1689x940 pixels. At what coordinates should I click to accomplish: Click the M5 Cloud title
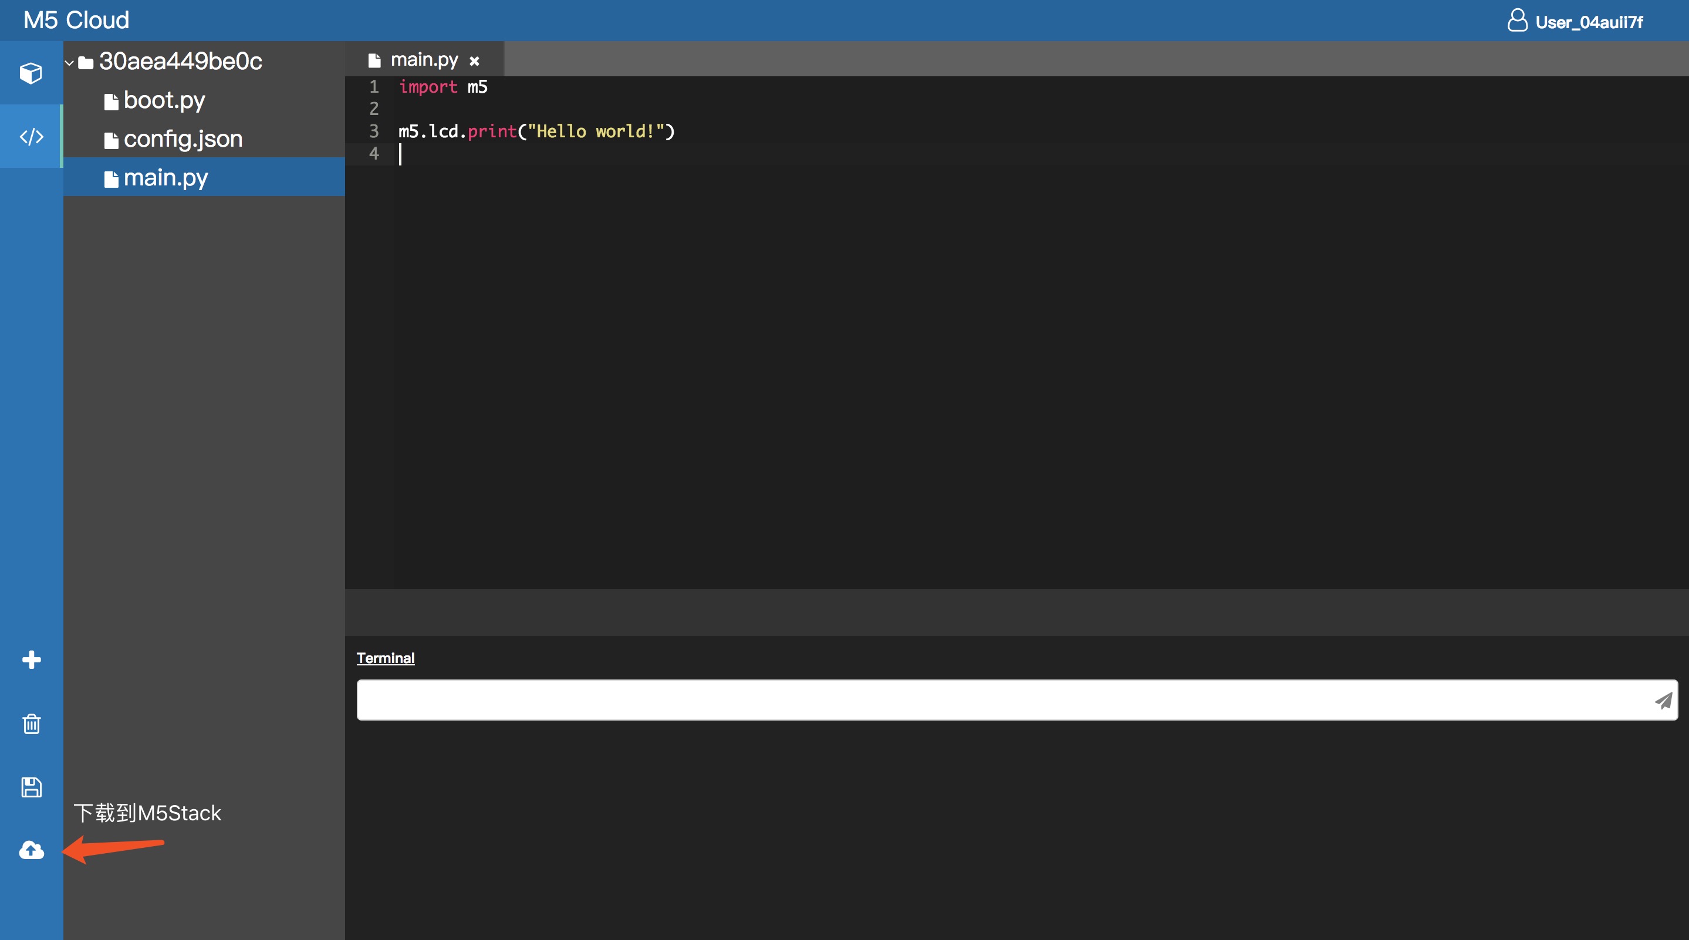[x=76, y=21]
